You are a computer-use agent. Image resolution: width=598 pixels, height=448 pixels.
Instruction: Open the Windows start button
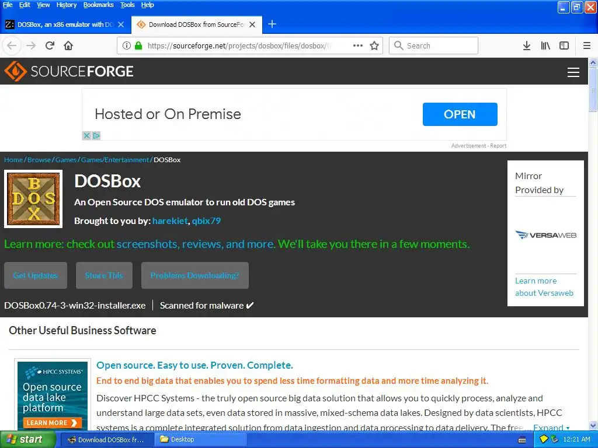(x=27, y=440)
